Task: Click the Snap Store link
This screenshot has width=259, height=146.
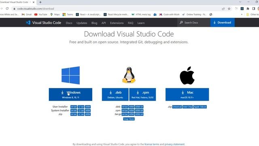Action: click(x=129, y=119)
